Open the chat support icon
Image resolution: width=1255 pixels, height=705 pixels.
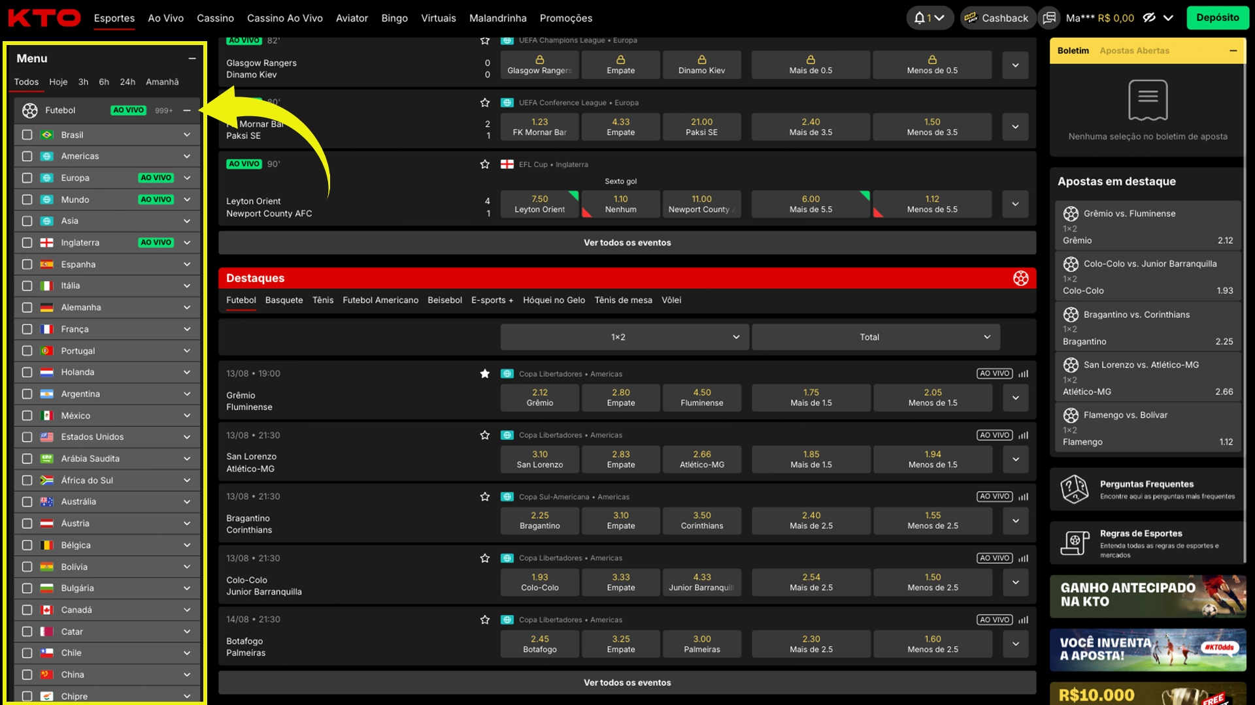click(1049, 18)
